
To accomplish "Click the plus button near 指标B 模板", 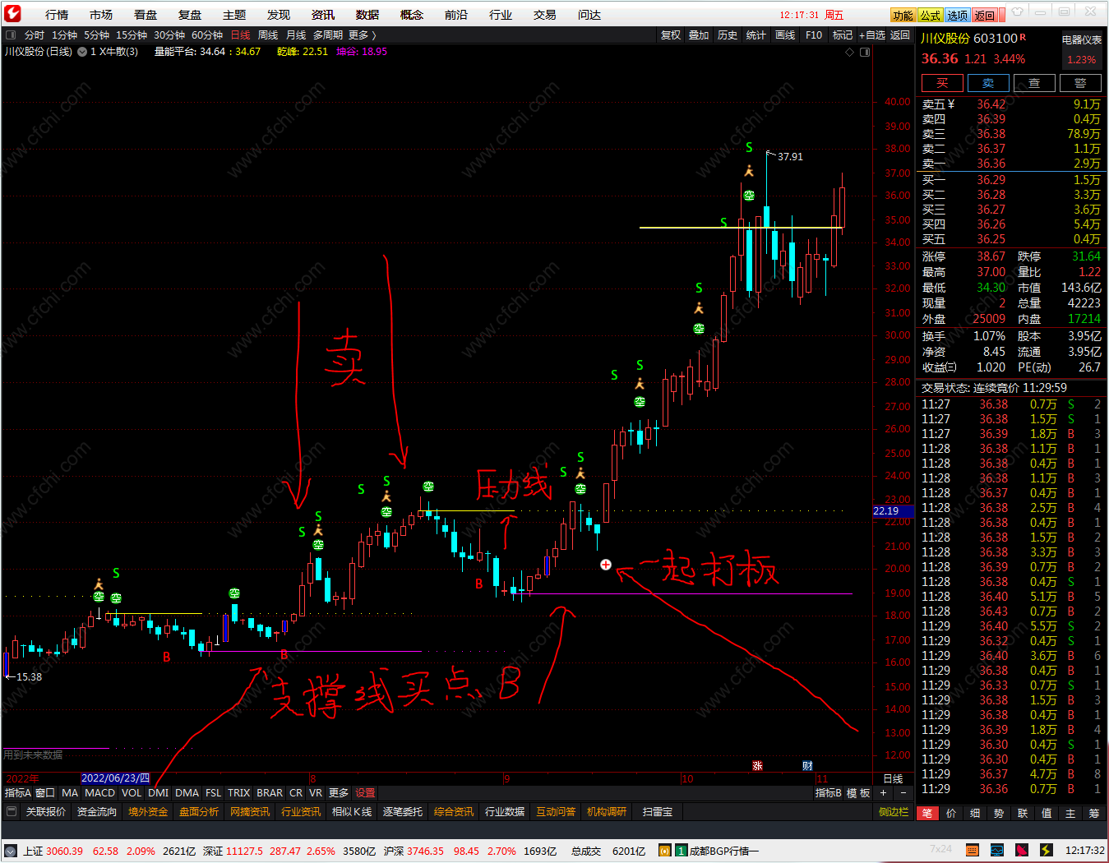I will [x=884, y=793].
